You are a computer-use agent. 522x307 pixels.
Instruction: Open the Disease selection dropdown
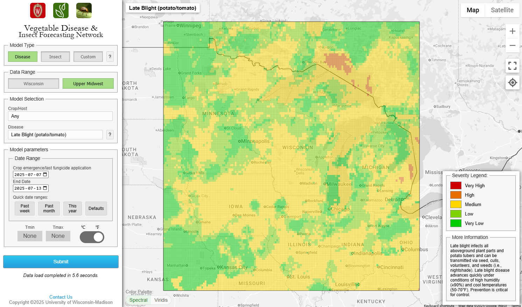[55, 134]
